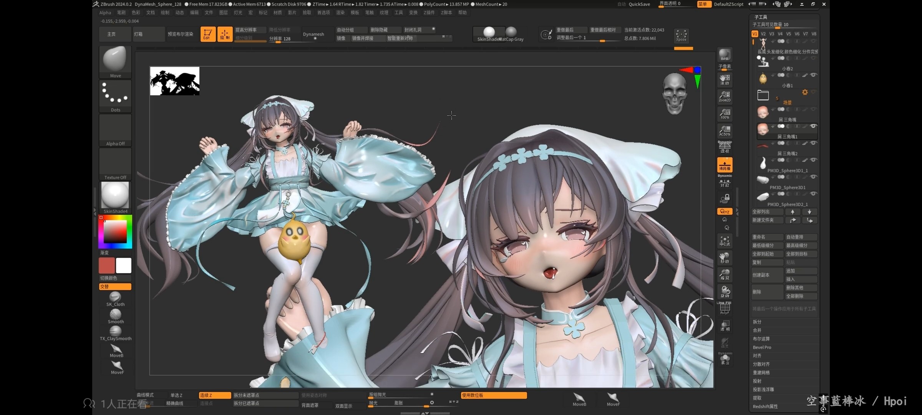This screenshot has height=415, width=922.
Task: Toggle eye visibility for PM3D_Sphere3D1 subtool
Action: pos(813,177)
